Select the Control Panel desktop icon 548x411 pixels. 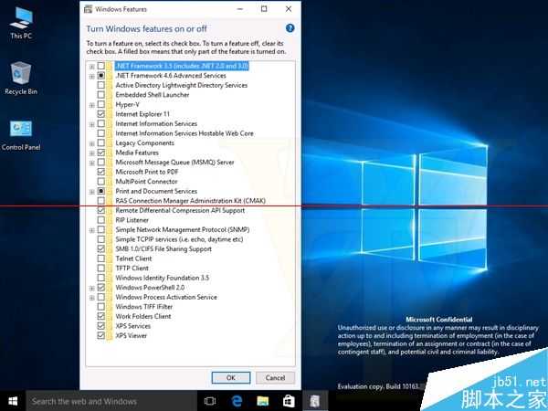click(21, 135)
